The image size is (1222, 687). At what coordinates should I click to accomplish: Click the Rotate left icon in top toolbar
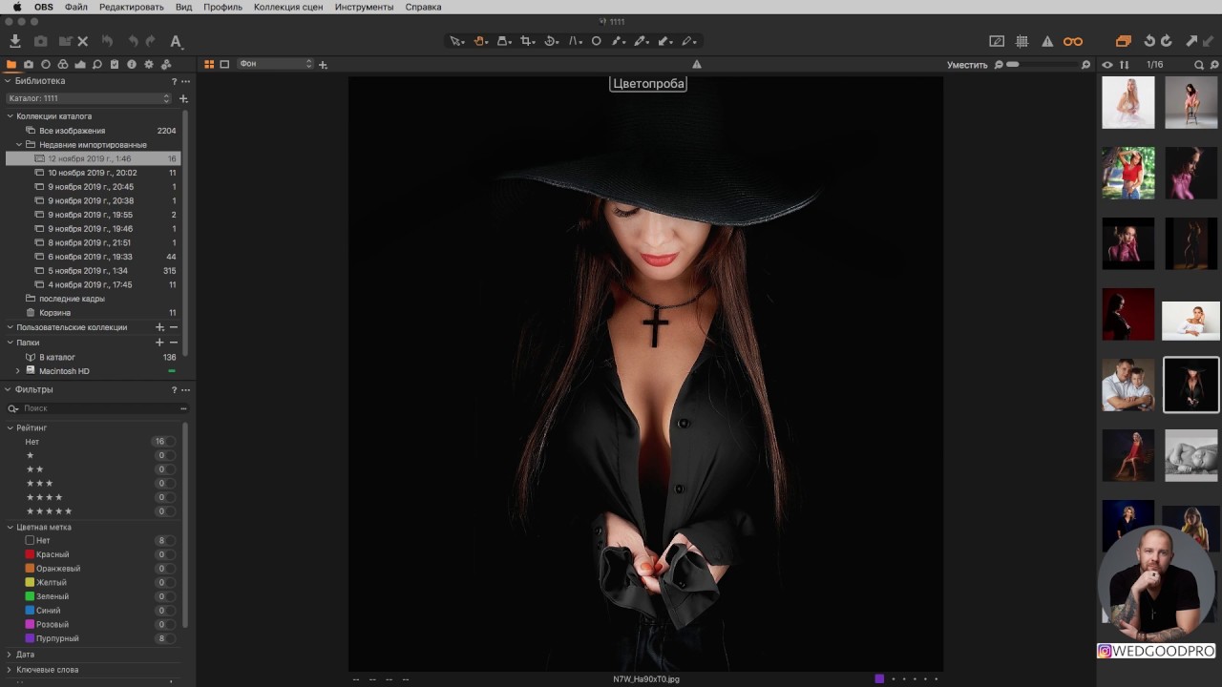tap(1149, 41)
